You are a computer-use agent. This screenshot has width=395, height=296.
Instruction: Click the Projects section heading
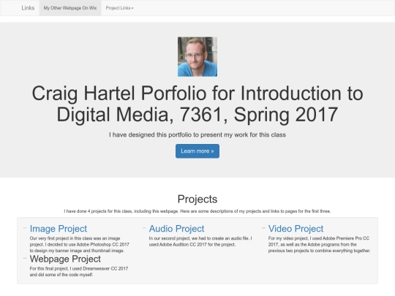point(197,199)
